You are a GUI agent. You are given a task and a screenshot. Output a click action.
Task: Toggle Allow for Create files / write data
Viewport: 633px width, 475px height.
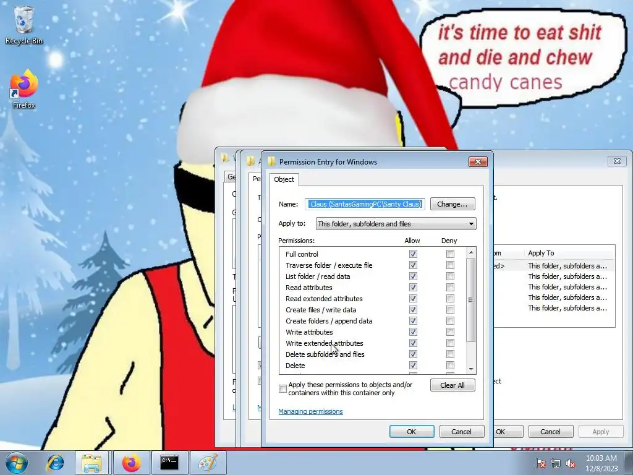(x=413, y=310)
